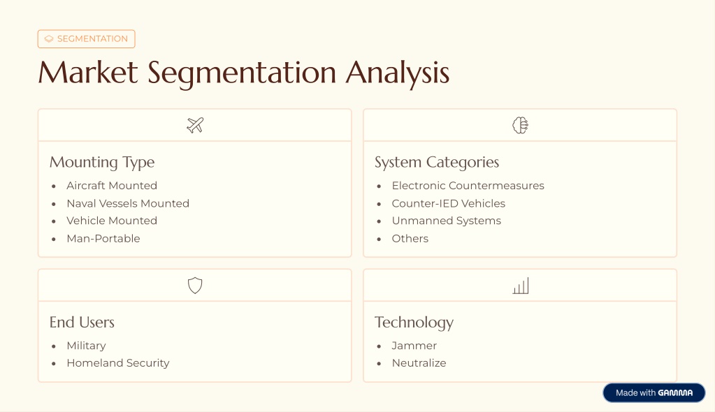Click the shield icon above End Users

[x=195, y=286]
